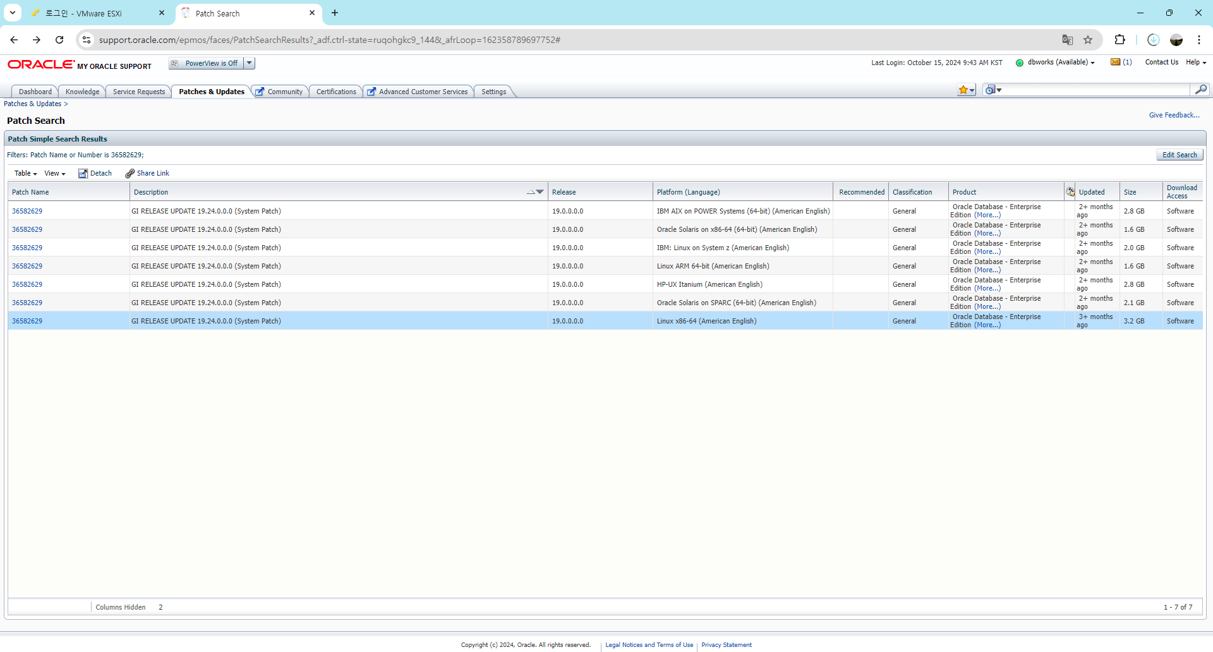The width and height of the screenshot is (1213, 652).
Task: Click the Patch Name column header
Action: pyautogui.click(x=69, y=192)
